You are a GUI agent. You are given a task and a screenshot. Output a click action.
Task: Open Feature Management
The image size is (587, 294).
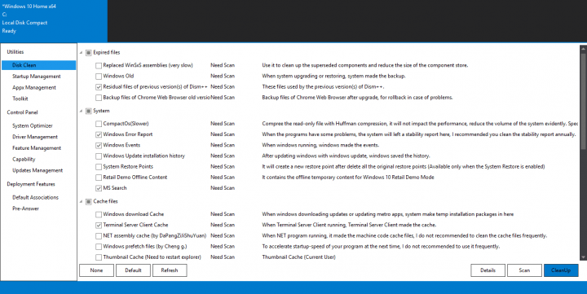point(37,148)
